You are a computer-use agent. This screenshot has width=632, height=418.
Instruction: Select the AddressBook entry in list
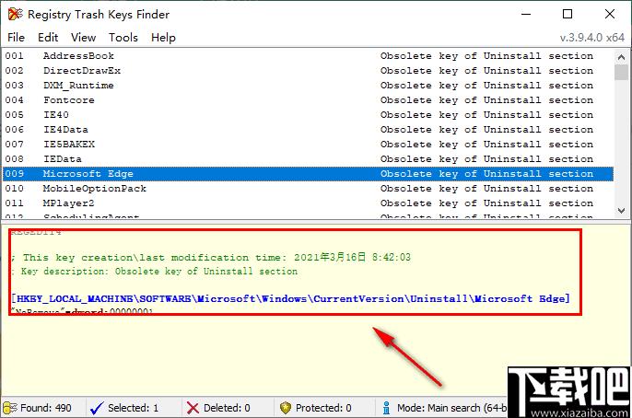point(78,56)
